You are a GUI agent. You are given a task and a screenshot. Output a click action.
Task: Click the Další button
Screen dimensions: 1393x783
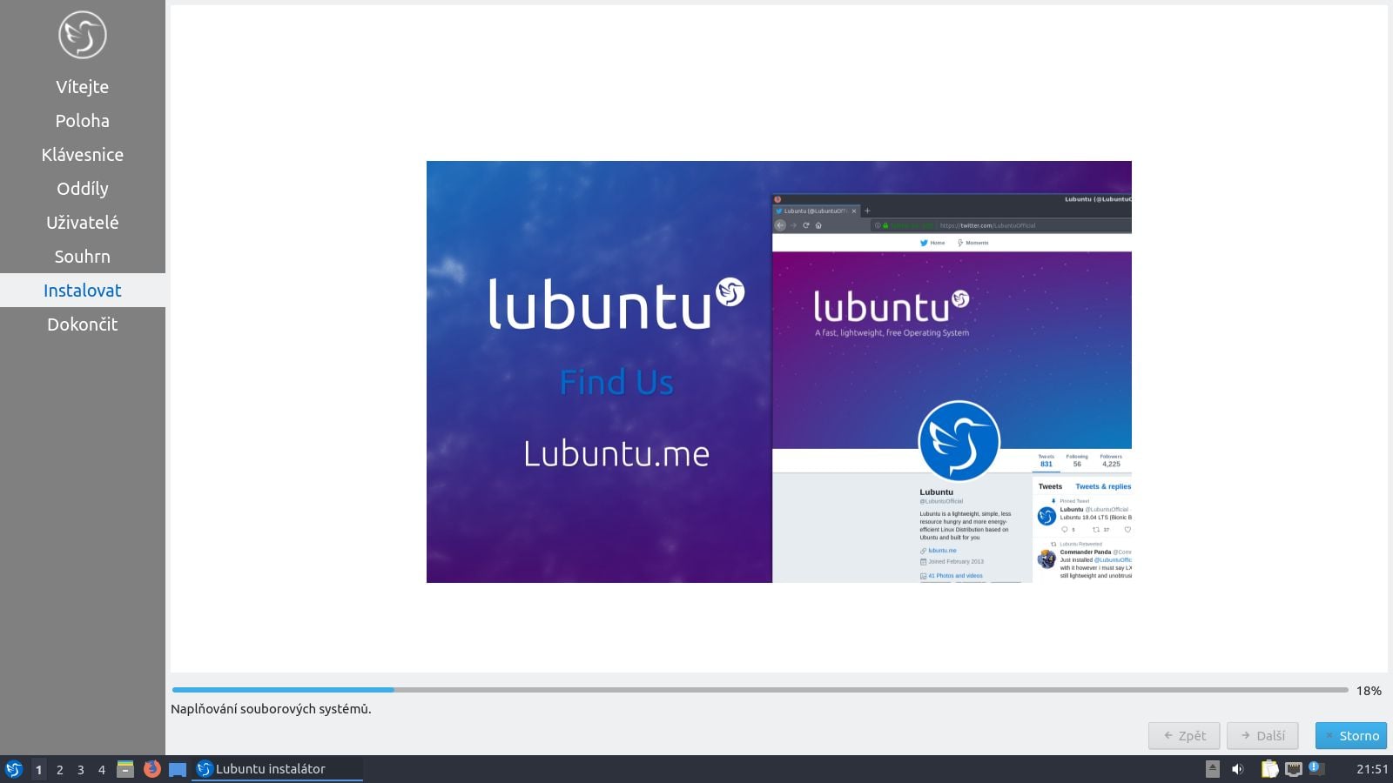(x=1262, y=735)
